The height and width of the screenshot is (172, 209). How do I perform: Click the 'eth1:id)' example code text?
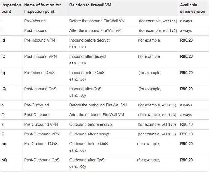77,47
